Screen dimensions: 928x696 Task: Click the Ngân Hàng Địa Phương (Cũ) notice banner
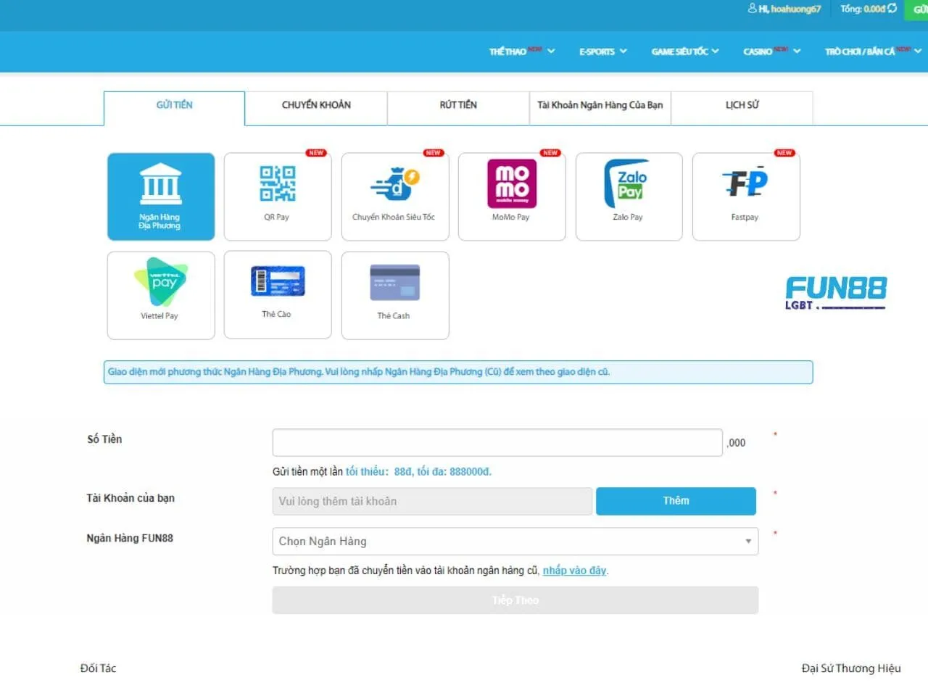458,372
